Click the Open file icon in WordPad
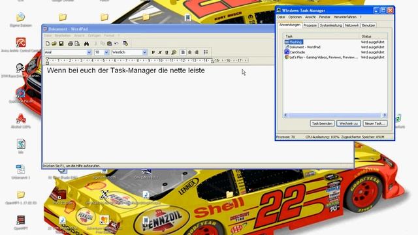The height and width of the screenshot is (235, 418). (54, 44)
